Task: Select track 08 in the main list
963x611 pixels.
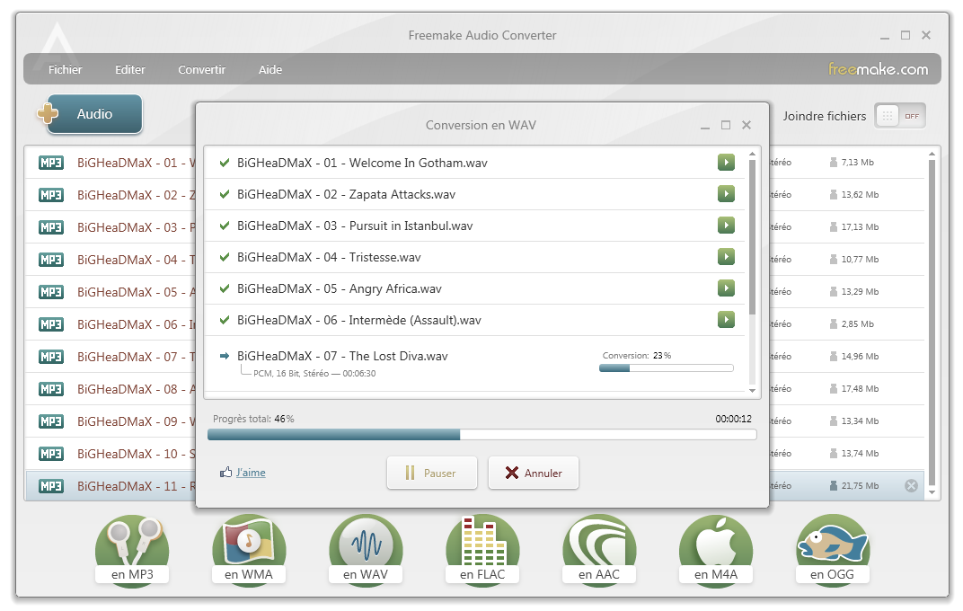Action: click(x=110, y=389)
